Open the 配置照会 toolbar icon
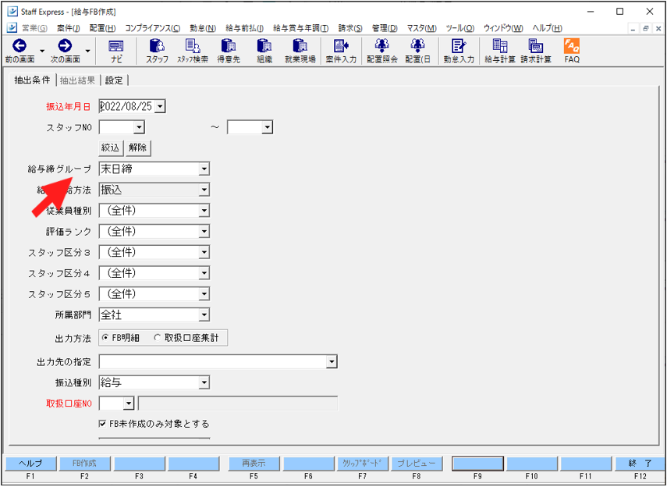Screen dimensions: 667x487 [x=381, y=46]
